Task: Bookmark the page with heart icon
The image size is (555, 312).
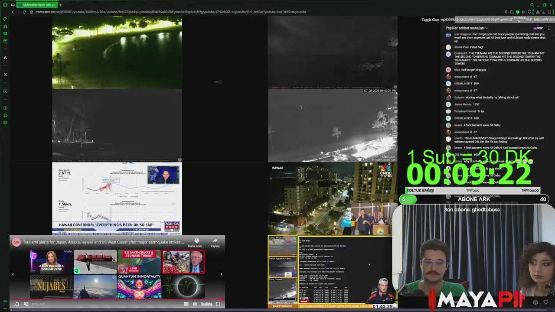Action: (x=529, y=12)
